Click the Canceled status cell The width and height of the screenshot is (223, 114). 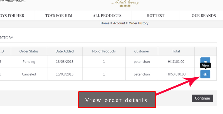point(29,74)
